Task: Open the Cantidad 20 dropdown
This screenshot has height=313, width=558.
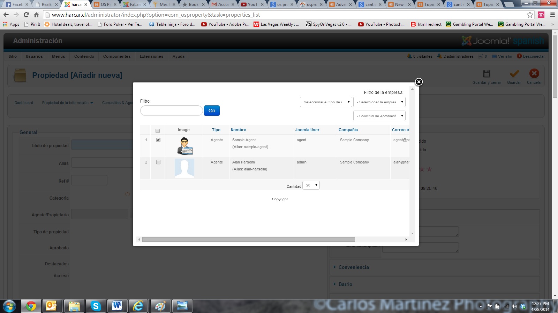Action: (311, 185)
